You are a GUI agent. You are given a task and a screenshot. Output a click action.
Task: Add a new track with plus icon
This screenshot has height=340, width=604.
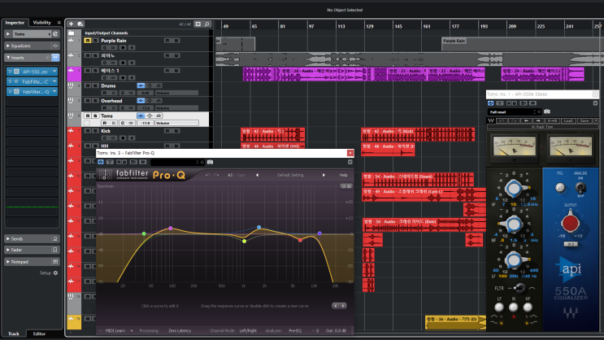pos(72,24)
